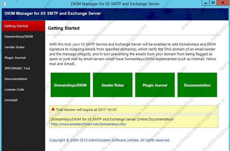
Task: Select DomainKeys/DKIM in the sidebar
Action: (x=23, y=36)
